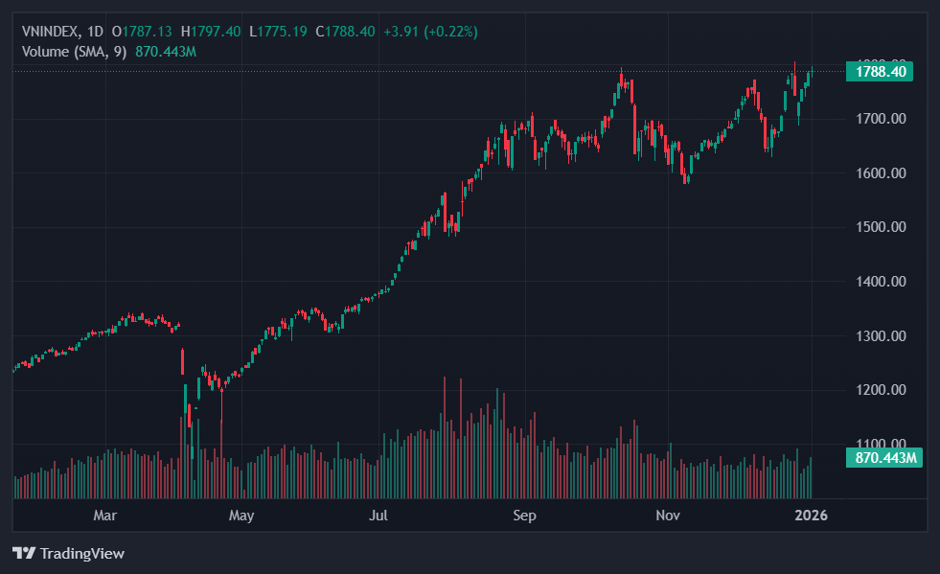Click the green 870.443M volume axis label
Screen dimensions: 940x574
click(x=882, y=458)
